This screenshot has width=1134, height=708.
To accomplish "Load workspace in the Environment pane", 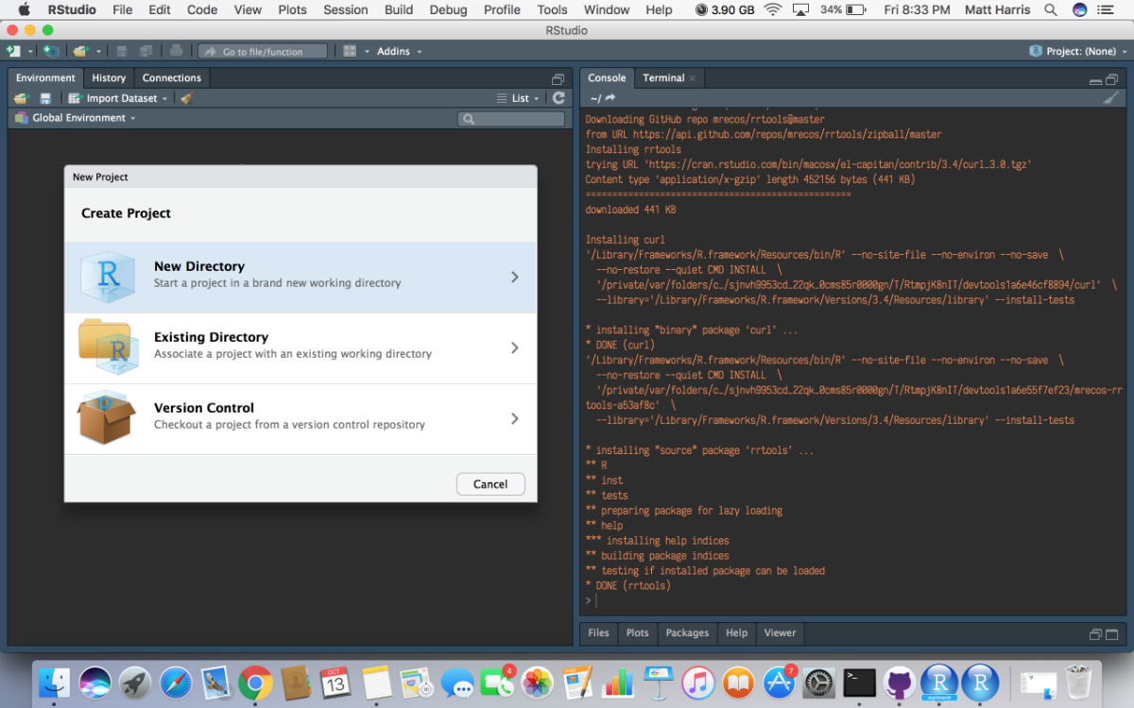I will coord(22,98).
